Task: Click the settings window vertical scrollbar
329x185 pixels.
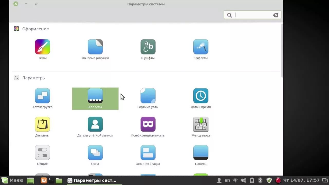Action: (282, 51)
